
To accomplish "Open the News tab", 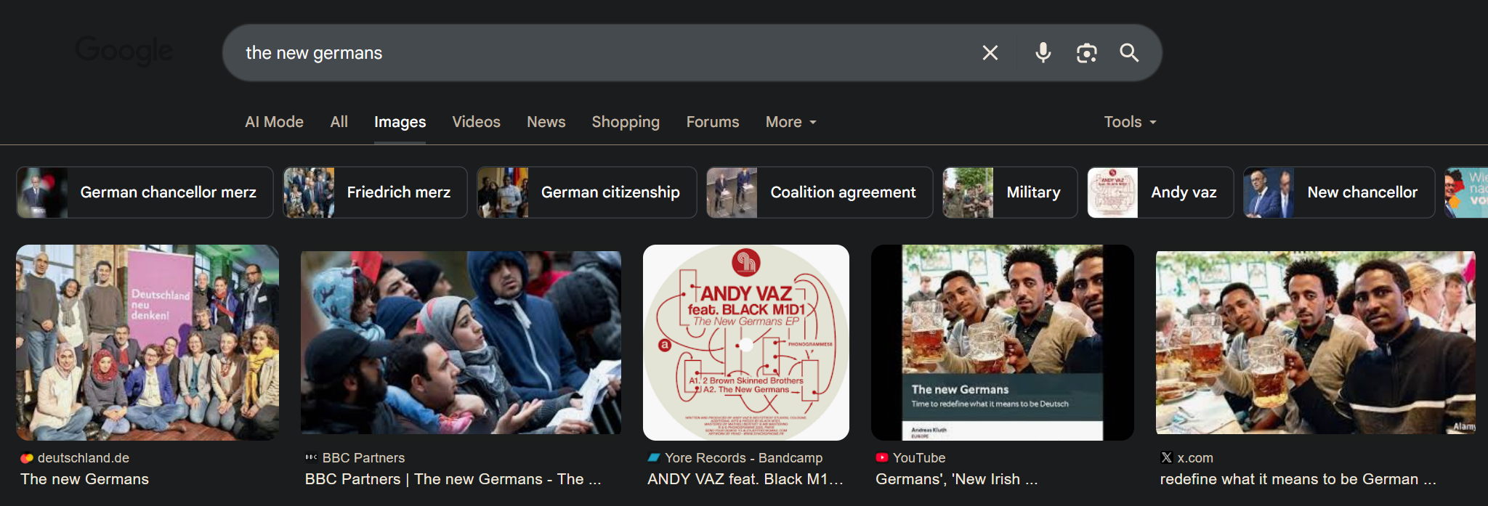I will tap(546, 122).
